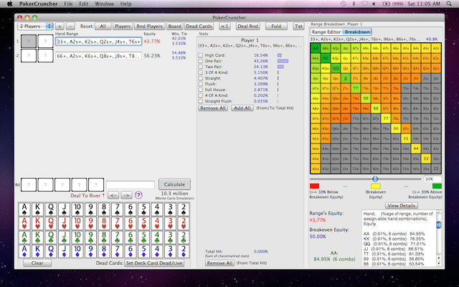Select the Queen of clubs card
The image size is (459, 287).
tap(51, 237)
